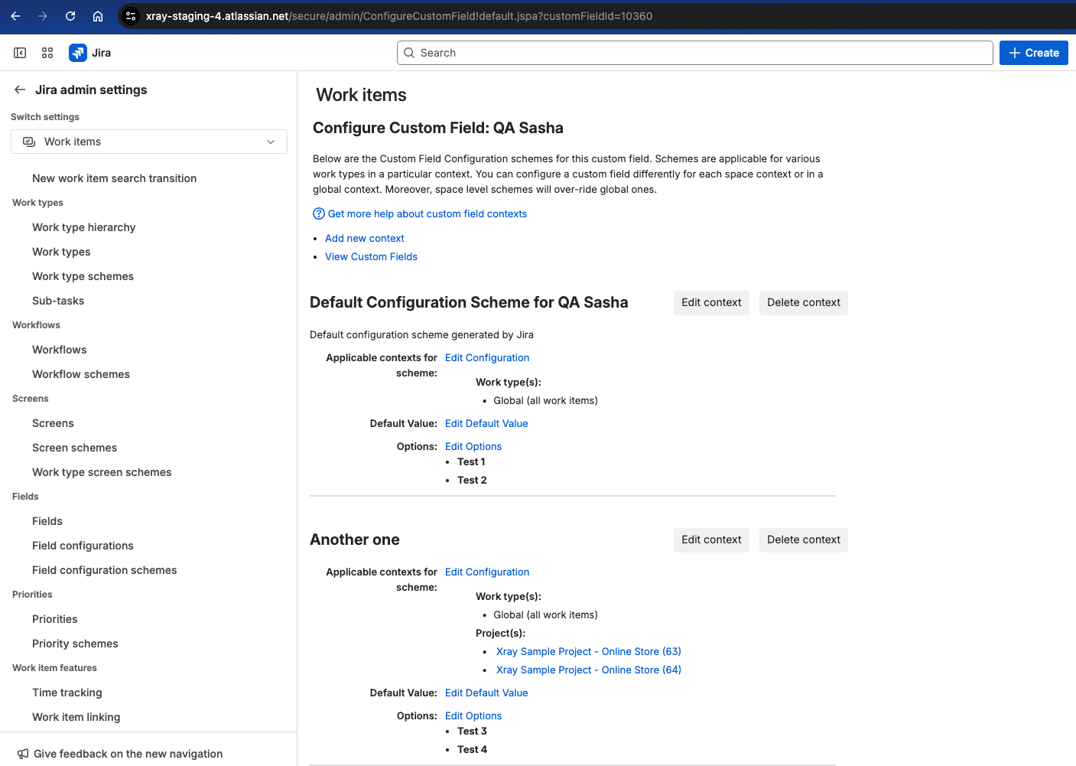Focus the Jira Search field
The height and width of the screenshot is (766, 1076).
[694, 53]
